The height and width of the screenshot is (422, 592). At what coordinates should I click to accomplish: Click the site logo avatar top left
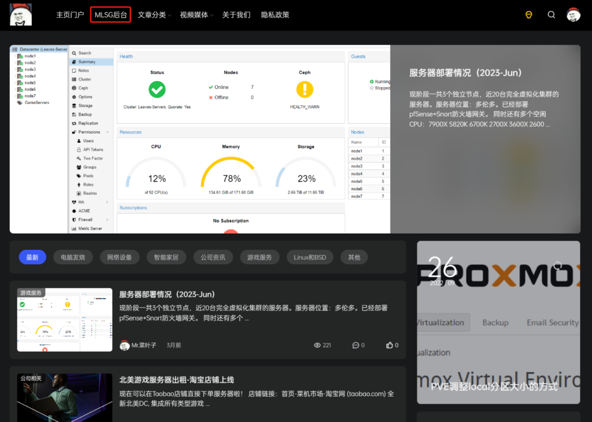tap(20, 14)
